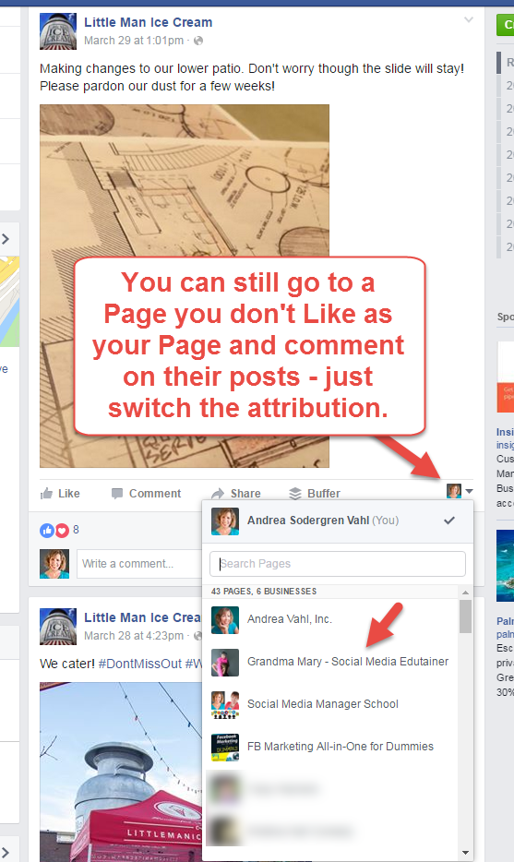Click the Comment speech bubble icon
This screenshot has width=514, height=862.
click(x=117, y=493)
